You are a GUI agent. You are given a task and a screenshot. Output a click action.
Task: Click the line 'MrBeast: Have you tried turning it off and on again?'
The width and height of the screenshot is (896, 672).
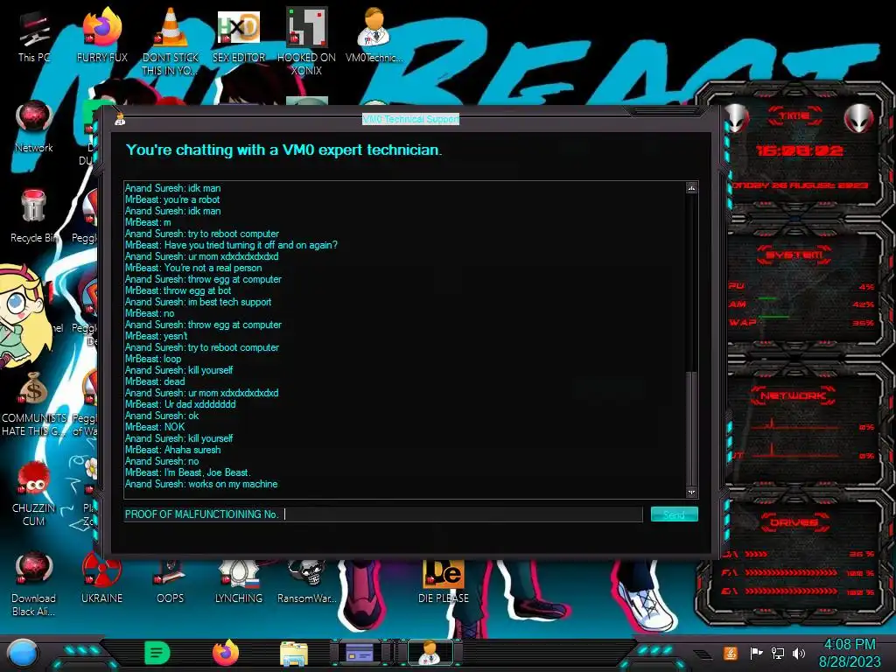231,245
